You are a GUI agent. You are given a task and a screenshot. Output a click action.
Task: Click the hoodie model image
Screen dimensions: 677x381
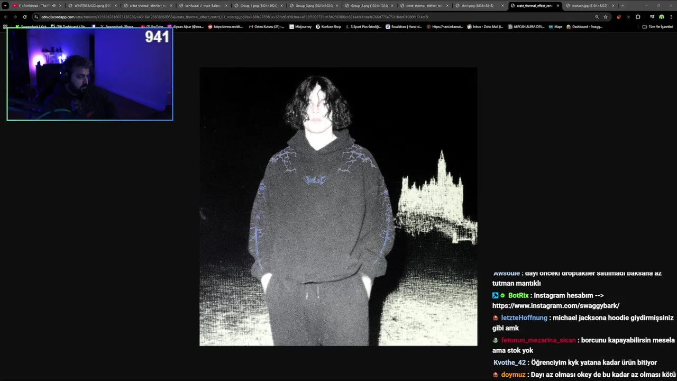[338, 206]
